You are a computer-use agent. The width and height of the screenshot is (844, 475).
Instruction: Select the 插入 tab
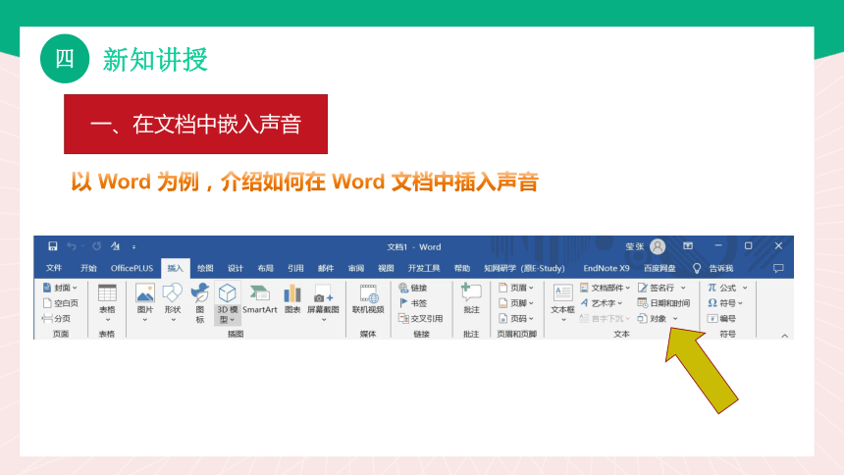175,268
